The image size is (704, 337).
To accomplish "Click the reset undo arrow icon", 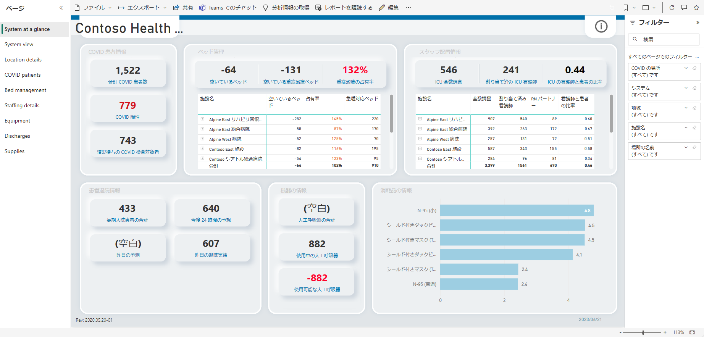I will [612, 8].
